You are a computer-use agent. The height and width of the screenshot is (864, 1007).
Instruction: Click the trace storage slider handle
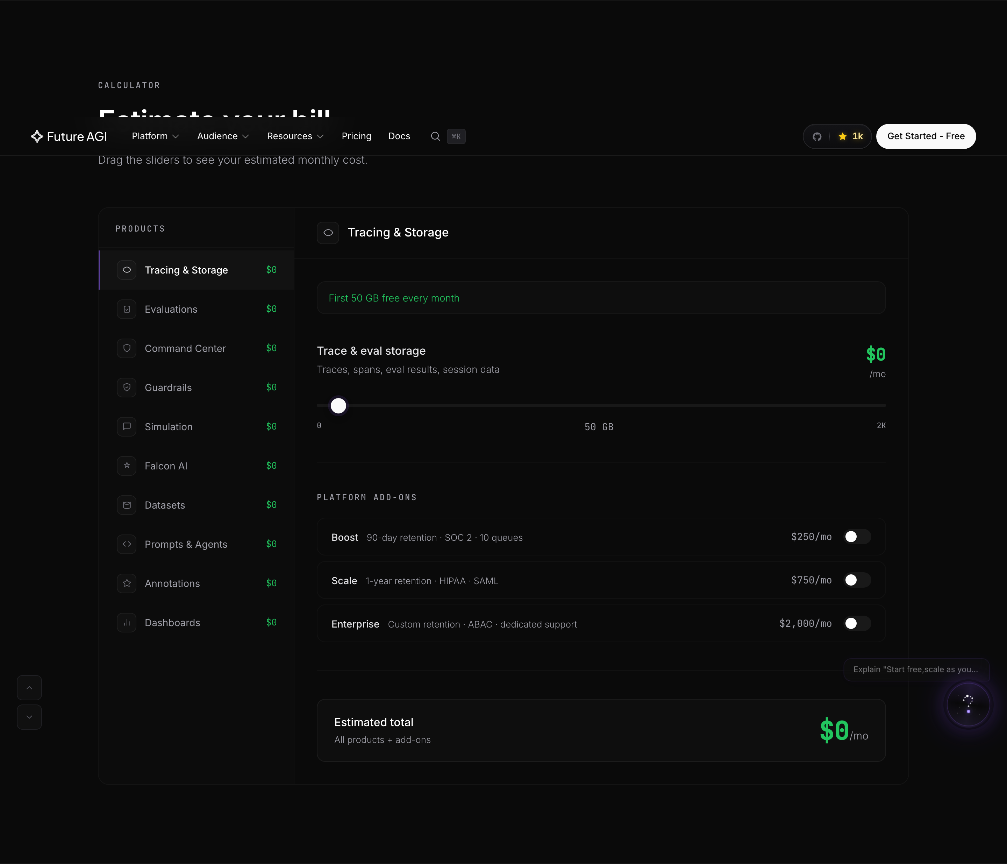(338, 405)
